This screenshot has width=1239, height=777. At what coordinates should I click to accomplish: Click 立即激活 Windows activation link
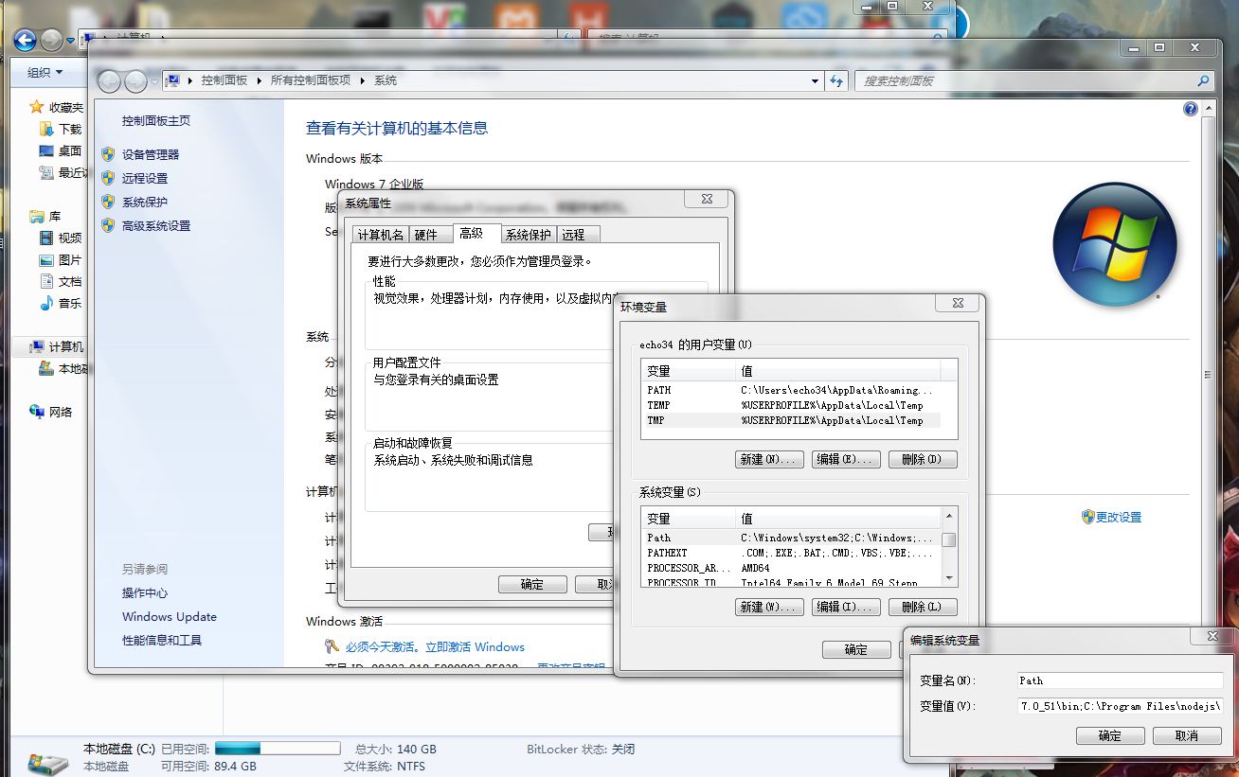coord(475,647)
